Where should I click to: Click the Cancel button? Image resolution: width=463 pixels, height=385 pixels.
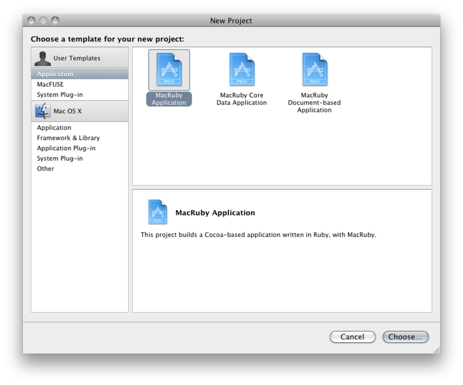click(x=353, y=337)
